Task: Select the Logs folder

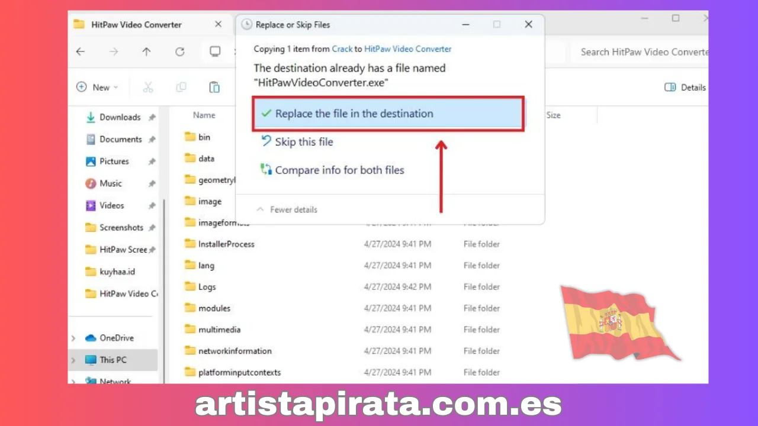Action: click(x=207, y=287)
